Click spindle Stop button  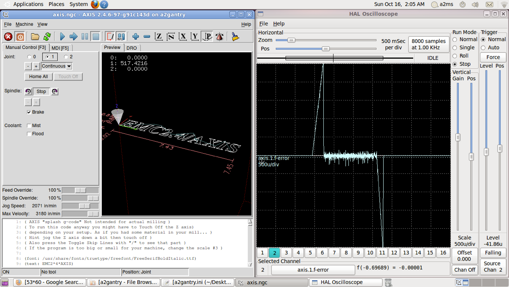(41, 91)
